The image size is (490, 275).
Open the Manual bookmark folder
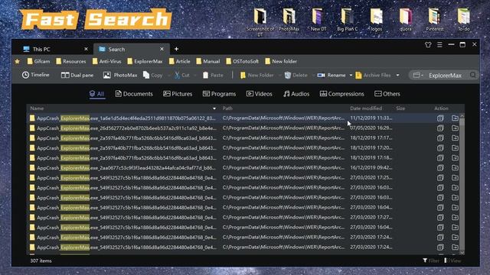tap(208, 61)
